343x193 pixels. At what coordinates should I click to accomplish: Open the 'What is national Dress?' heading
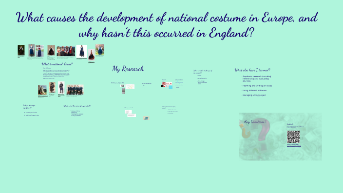click(x=57, y=64)
